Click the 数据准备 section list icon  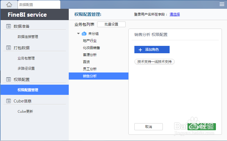[x=9, y=26]
